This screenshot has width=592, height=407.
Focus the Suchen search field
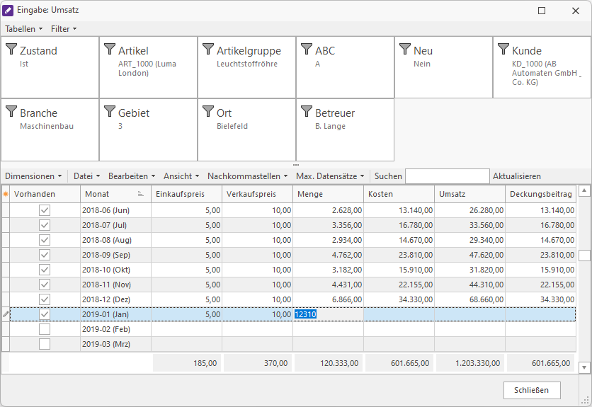pyautogui.click(x=447, y=176)
